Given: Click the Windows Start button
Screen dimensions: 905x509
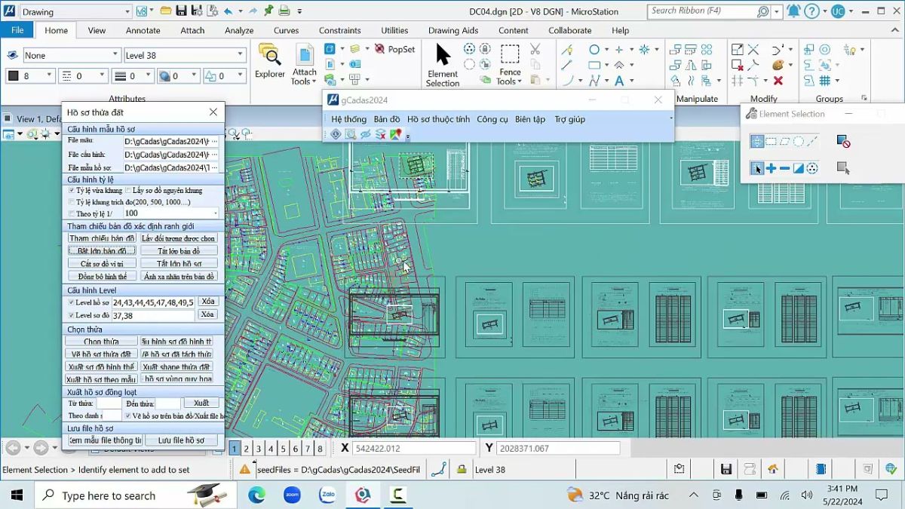Looking at the screenshot, I should [17, 495].
